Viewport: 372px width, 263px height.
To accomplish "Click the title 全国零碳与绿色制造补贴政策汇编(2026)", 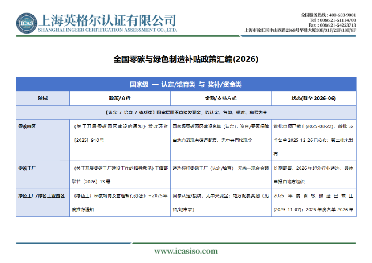I will click(x=186, y=59).
